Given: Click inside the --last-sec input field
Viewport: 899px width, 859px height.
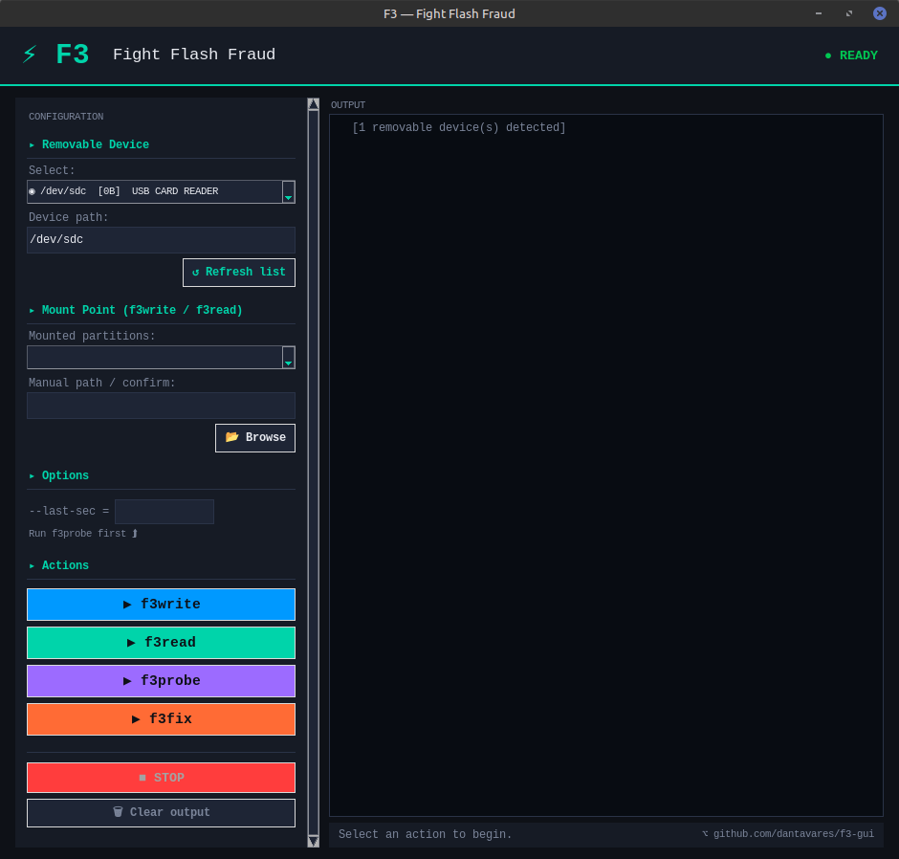Looking at the screenshot, I should (x=164, y=511).
